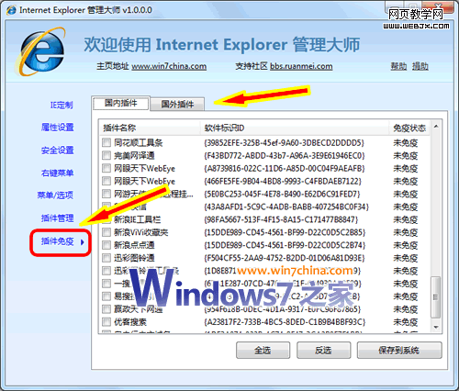Open the 属性设置 section
The width and height of the screenshot is (459, 391).
coord(58,128)
